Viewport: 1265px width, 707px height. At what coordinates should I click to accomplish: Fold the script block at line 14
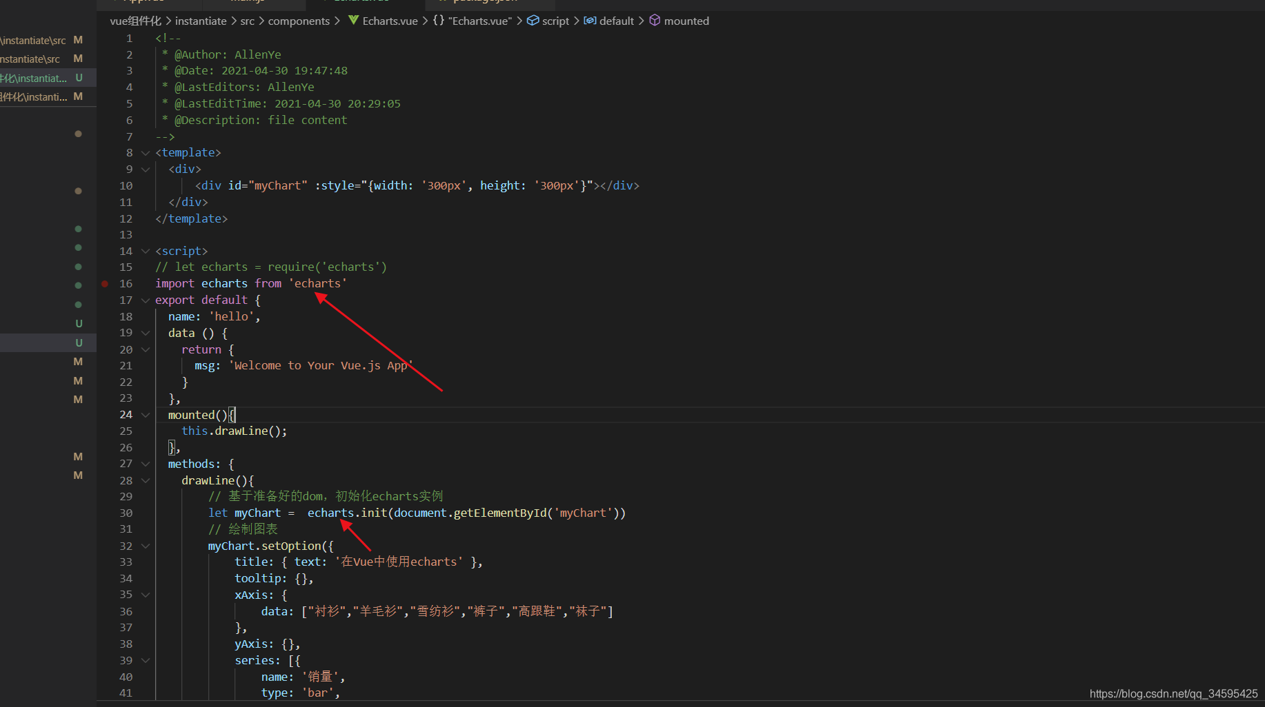pos(146,252)
